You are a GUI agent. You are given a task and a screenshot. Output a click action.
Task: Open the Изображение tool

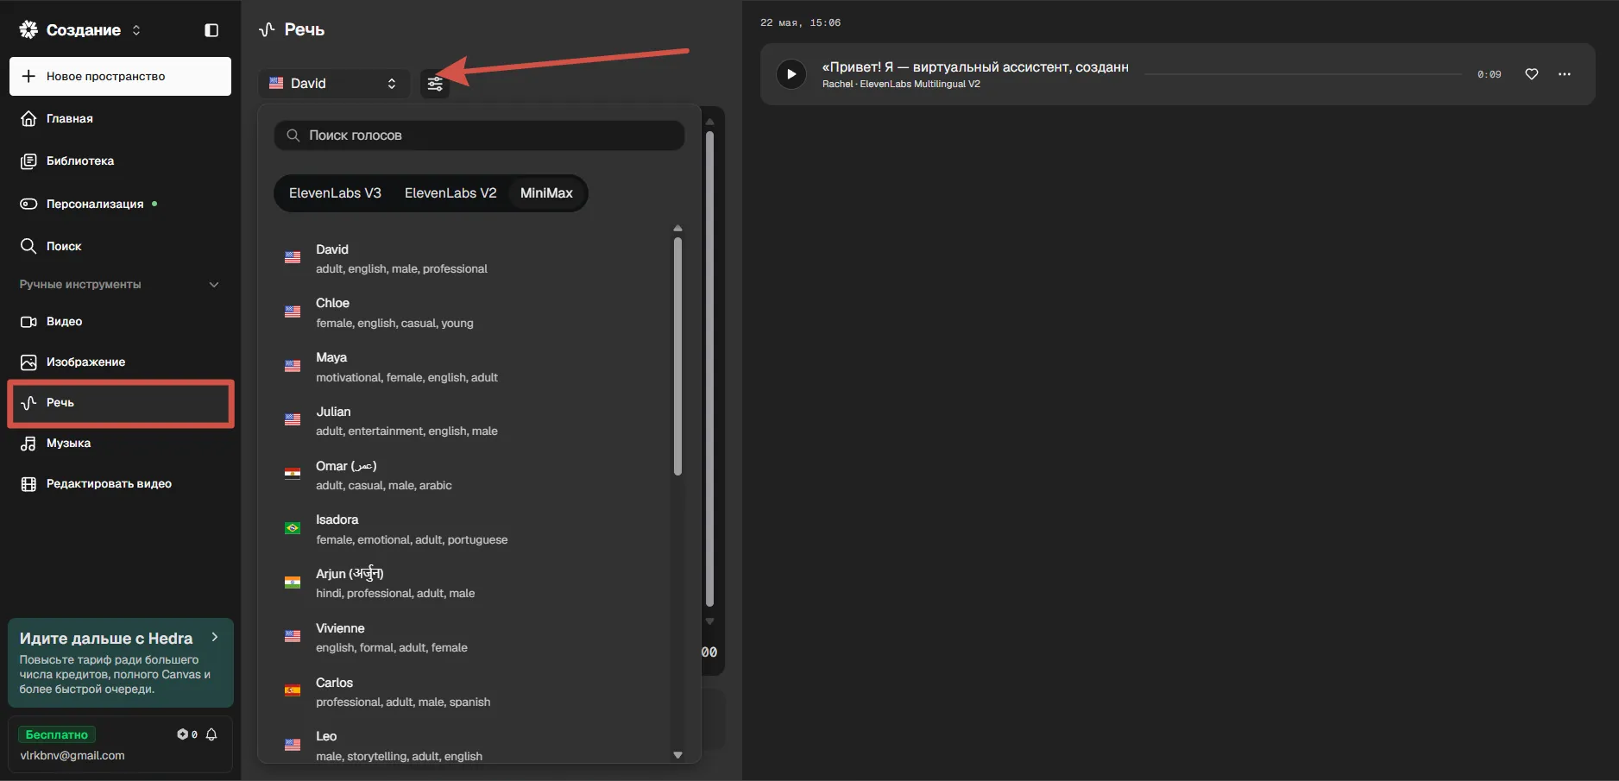[120, 362]
